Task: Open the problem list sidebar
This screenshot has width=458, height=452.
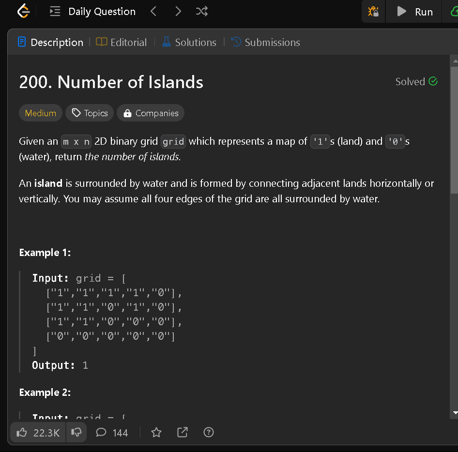Action: [55, 11]
